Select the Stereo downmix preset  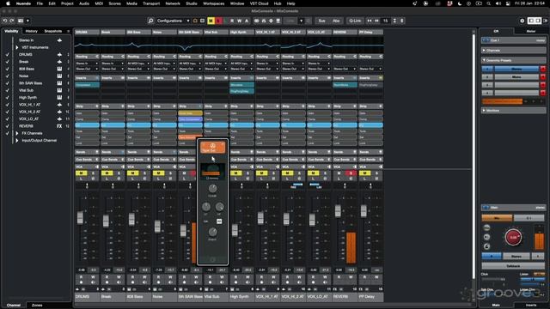(x=516, y=69)
